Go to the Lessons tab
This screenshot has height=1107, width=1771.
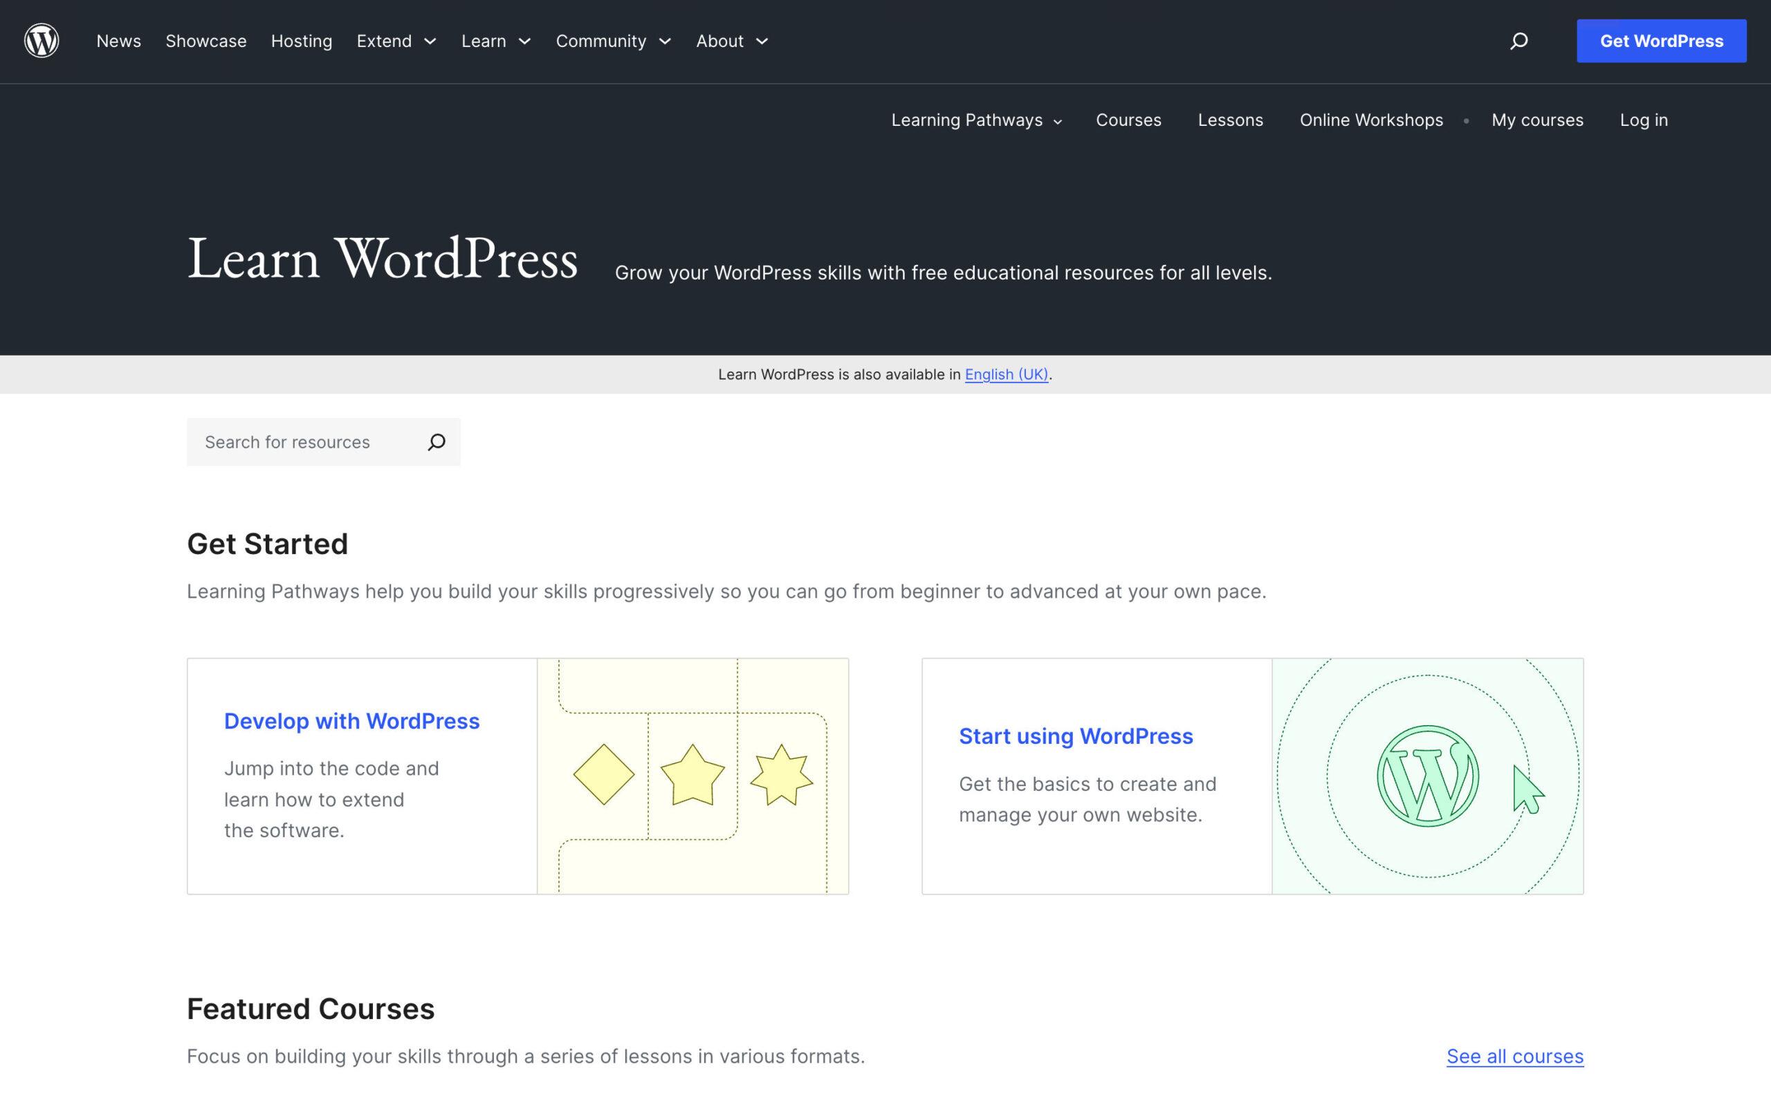click(x=1230, y=120)
